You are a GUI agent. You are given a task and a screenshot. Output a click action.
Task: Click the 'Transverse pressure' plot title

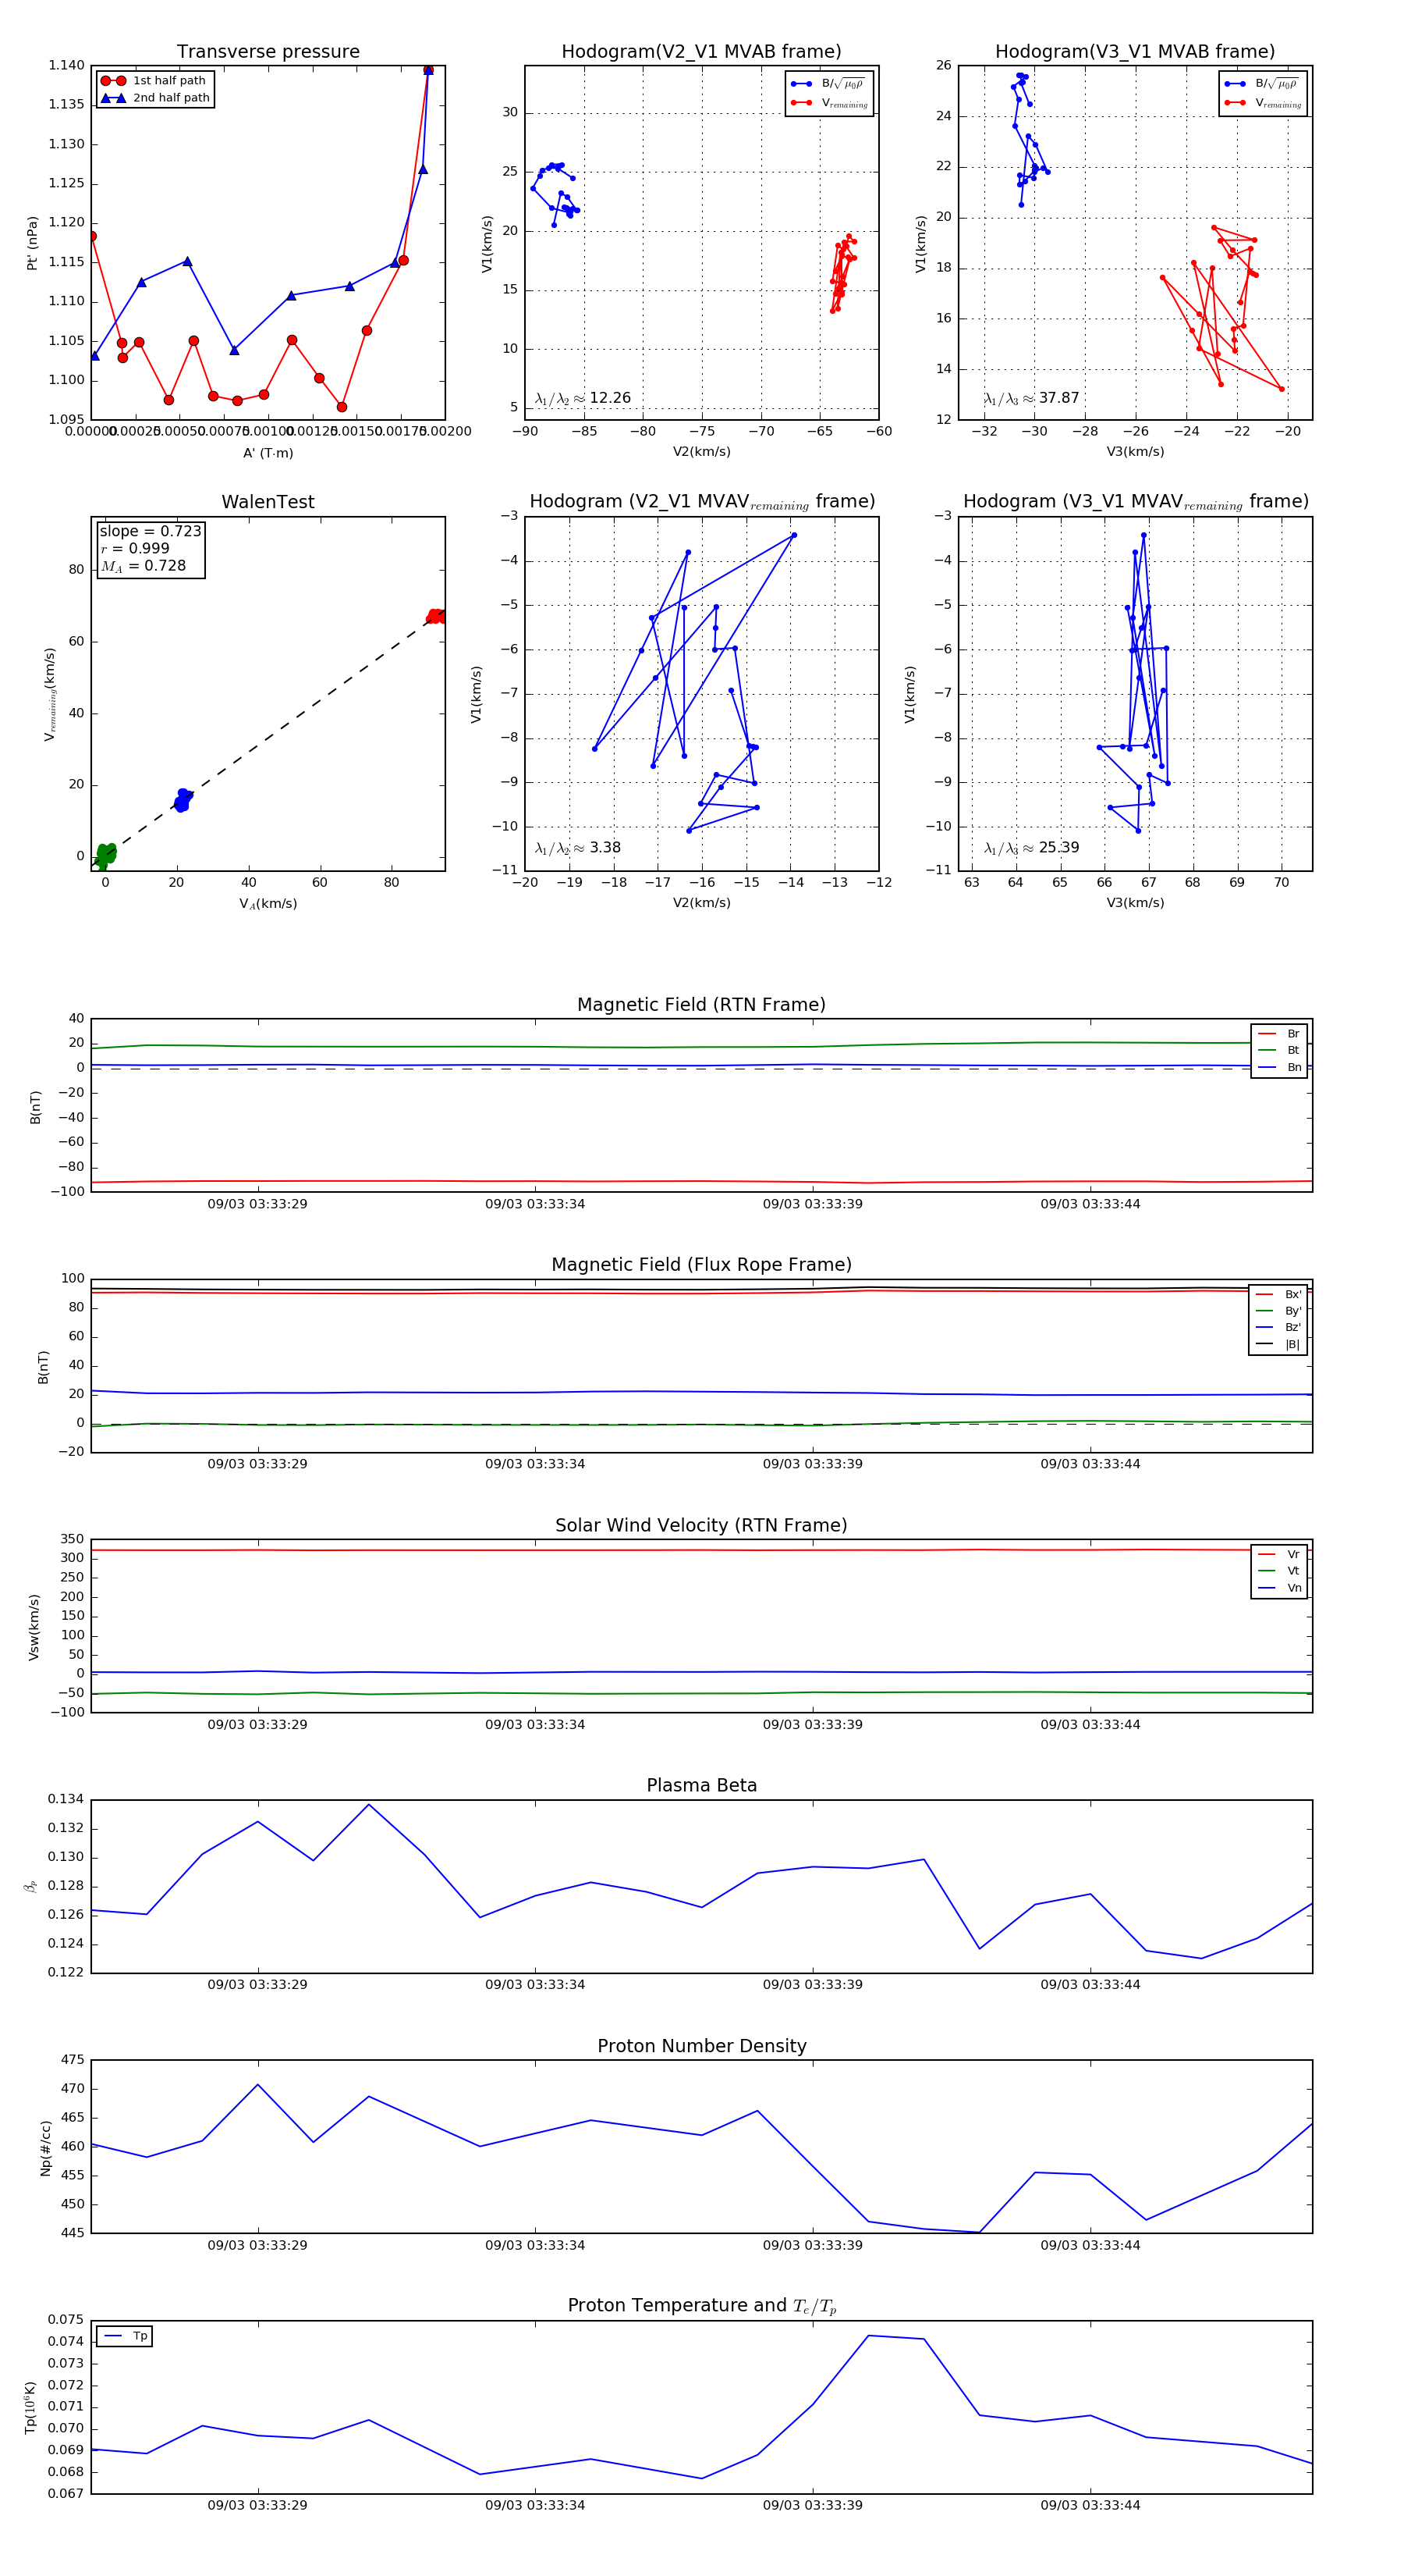(268, 52)
